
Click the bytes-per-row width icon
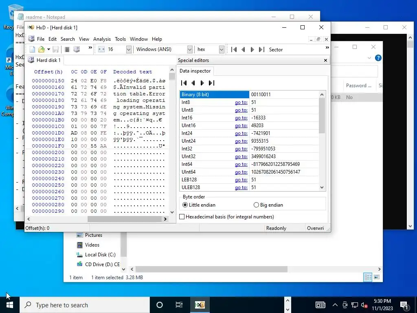(101, 49)
